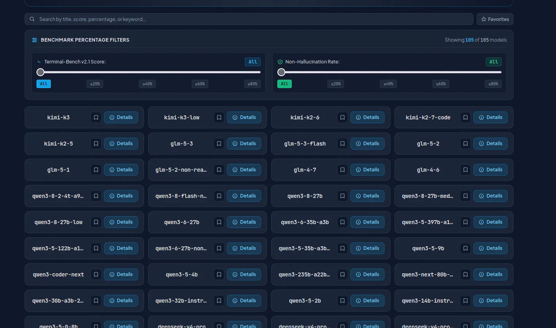Bookmark the qwen3-5-4b model

pyautogui.click(x=219, y=274)
